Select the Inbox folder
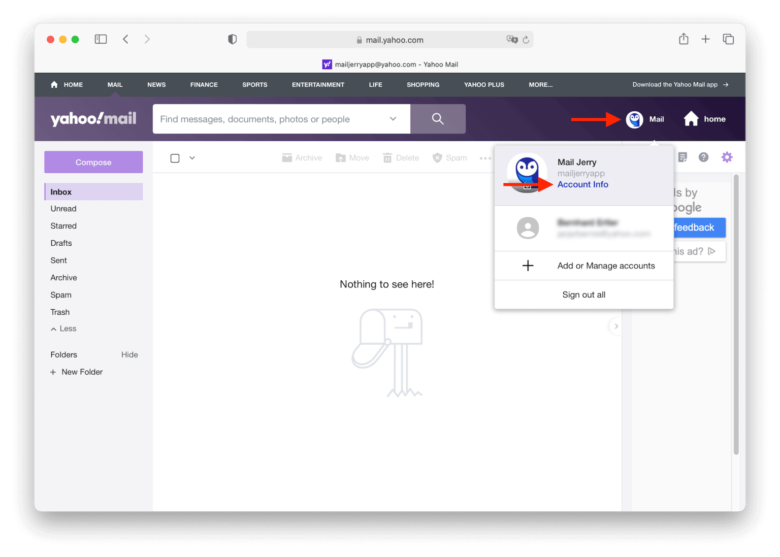Screen dimensions: 780x557 [x=93, y=192]
